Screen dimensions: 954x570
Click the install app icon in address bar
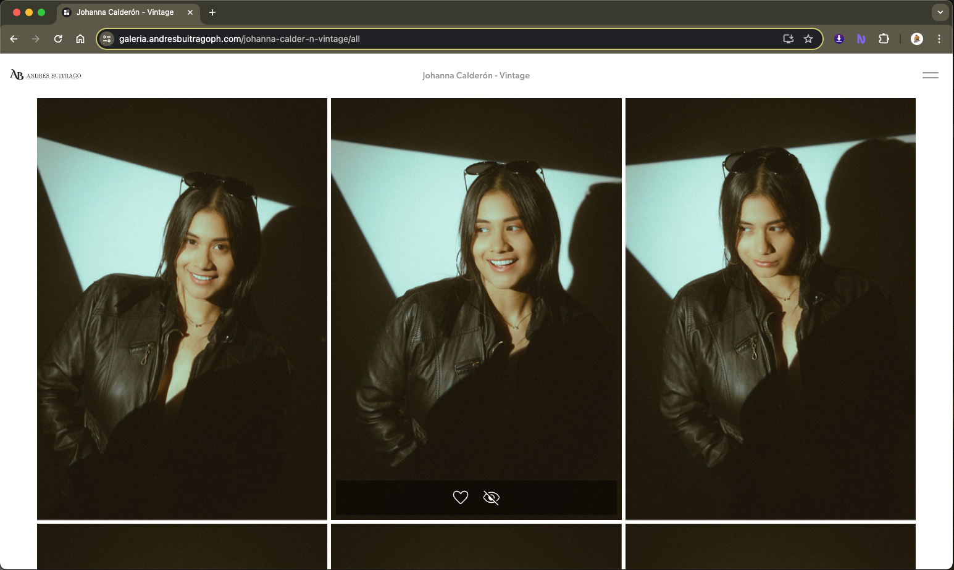789,39
